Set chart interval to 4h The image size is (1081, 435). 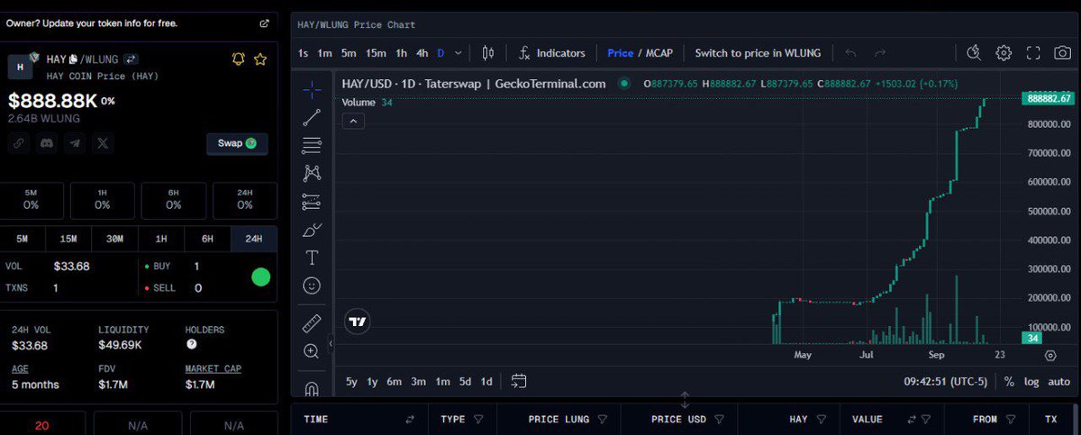pos(422,53)
